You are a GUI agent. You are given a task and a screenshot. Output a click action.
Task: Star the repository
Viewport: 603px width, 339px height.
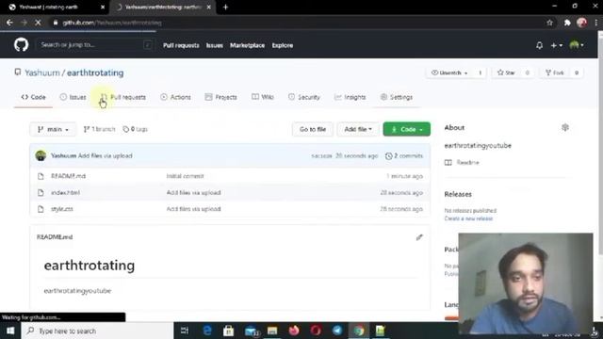[506, 73]
